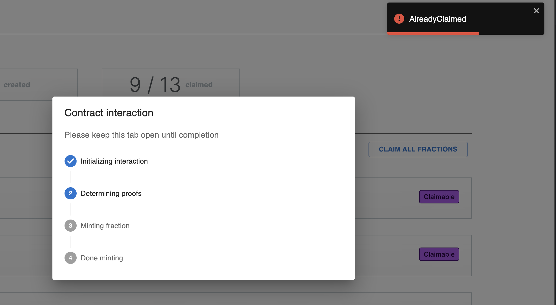Click the AlreadyClaimed toast message

(438, 19)
